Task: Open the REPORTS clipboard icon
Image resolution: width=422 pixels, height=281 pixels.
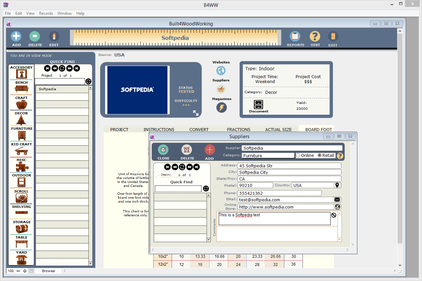Action: [295, 36]
